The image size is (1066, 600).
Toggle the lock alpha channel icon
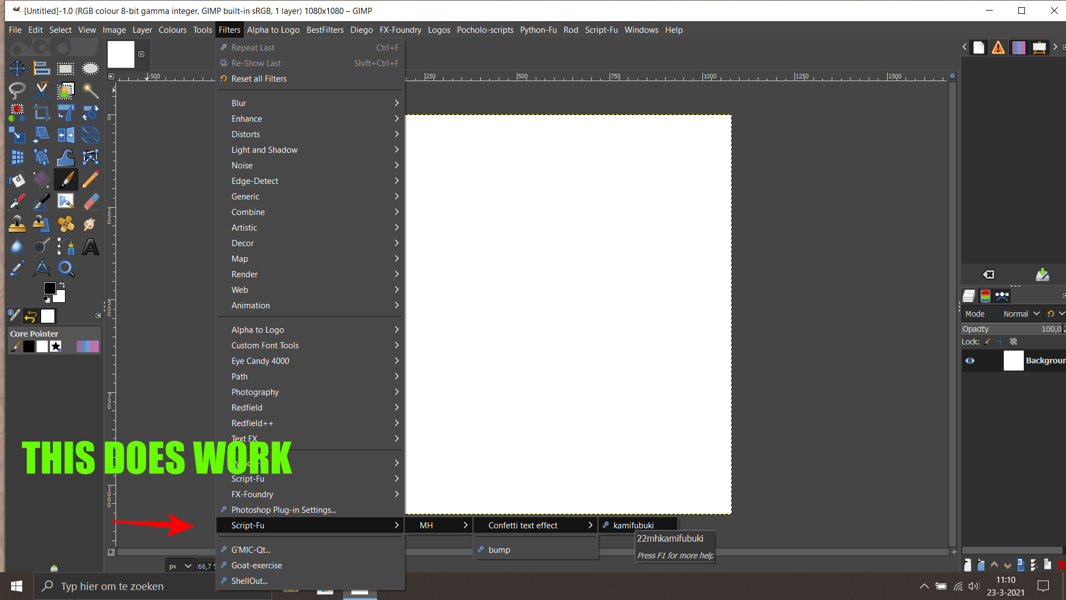(x=1013, y=342)
